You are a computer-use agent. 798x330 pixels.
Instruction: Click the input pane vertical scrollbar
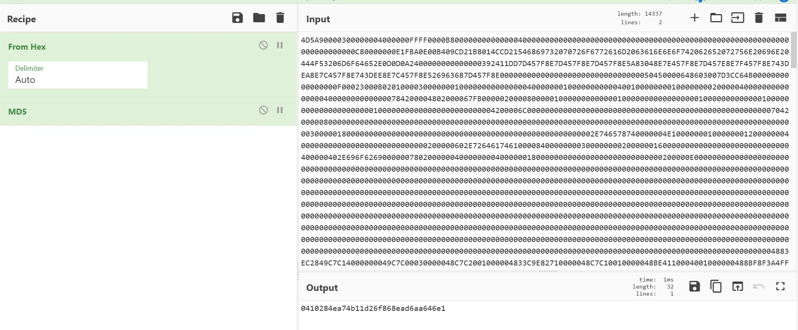pos(794,50)
